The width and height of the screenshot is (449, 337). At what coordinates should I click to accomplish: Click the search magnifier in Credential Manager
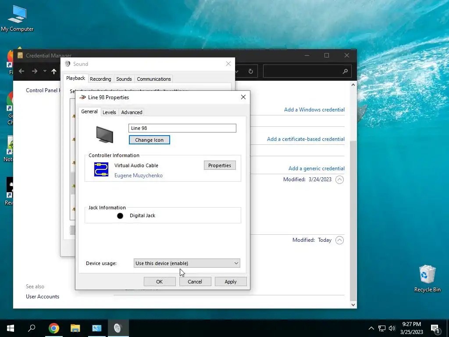tap(345, 72)
